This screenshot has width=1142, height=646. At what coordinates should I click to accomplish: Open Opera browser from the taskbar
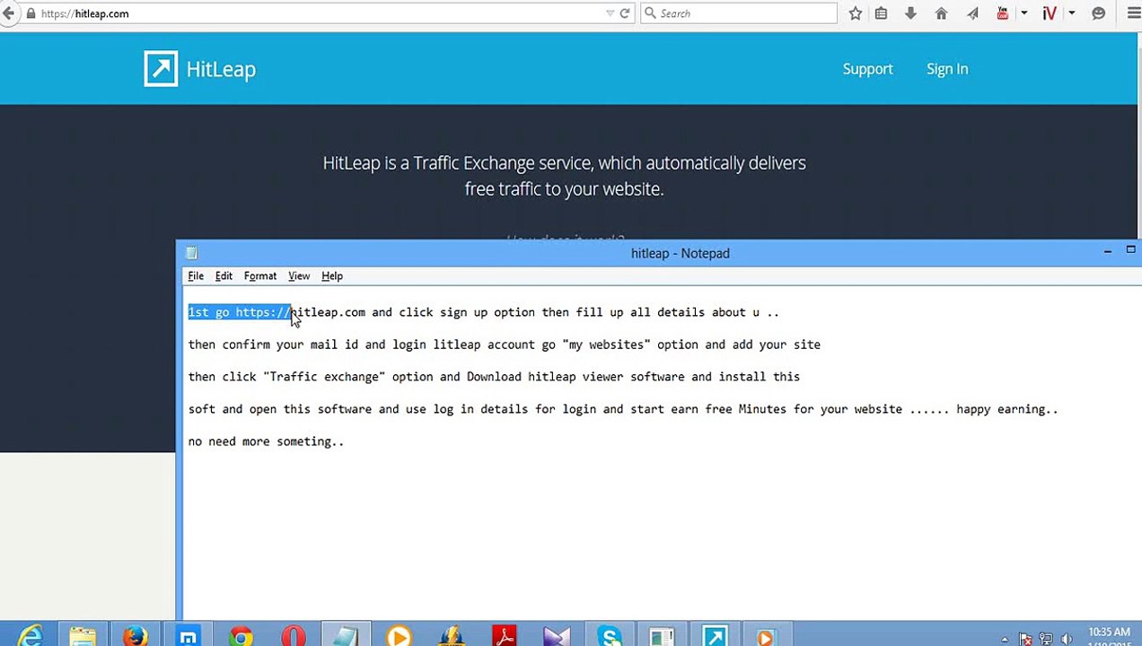click(x=293, y=635)
